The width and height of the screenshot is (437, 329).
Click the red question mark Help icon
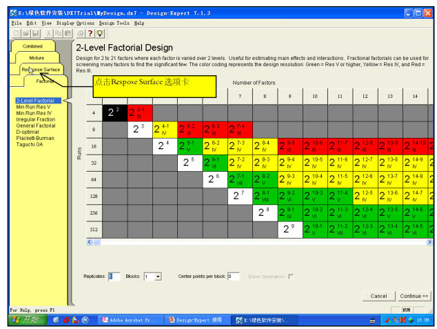point(90,33)
